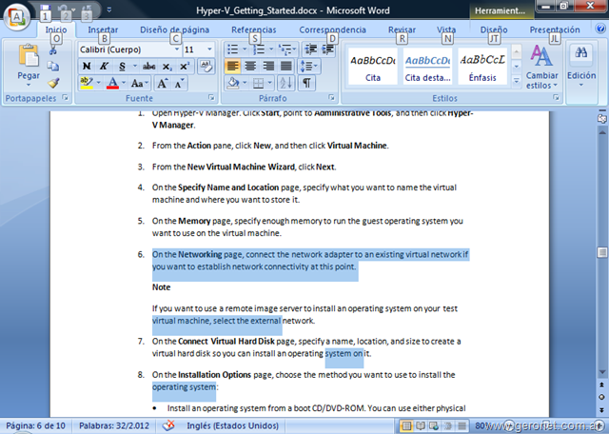Open the Fuente dialog launcher
609x434 pixels.
(211, 97)
